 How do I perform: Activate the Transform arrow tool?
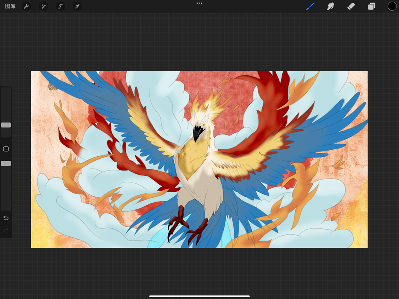(x=77, y=6)
